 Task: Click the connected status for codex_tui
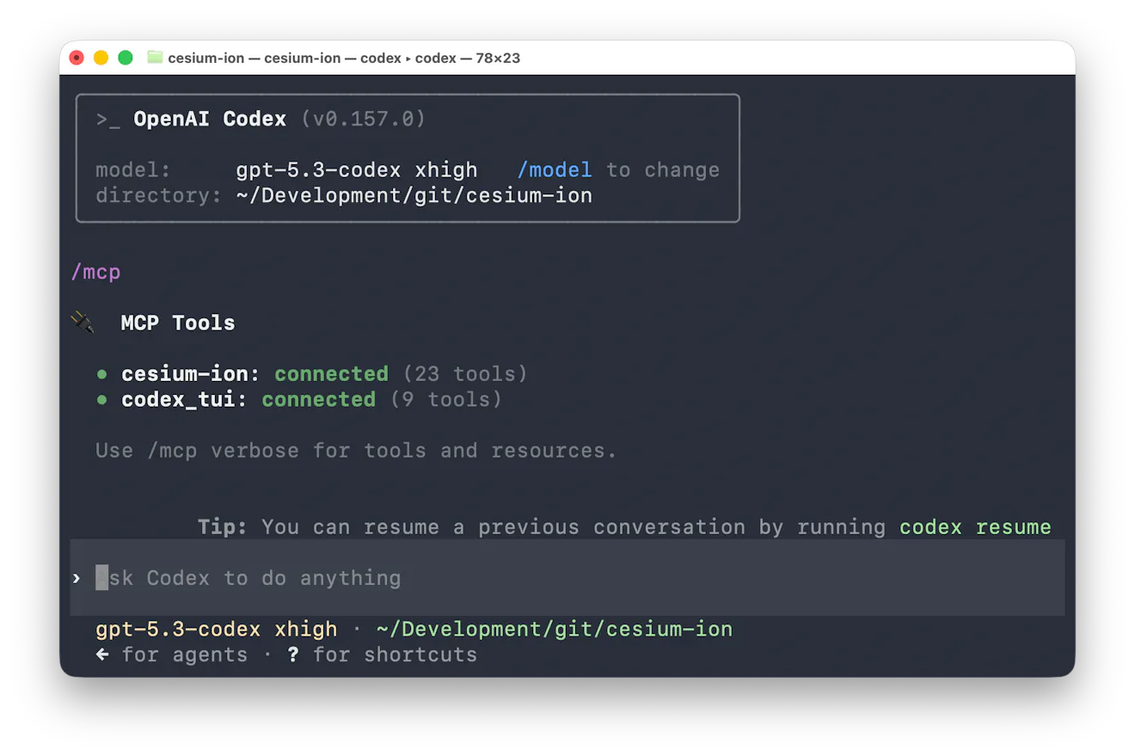pos(318,400)
